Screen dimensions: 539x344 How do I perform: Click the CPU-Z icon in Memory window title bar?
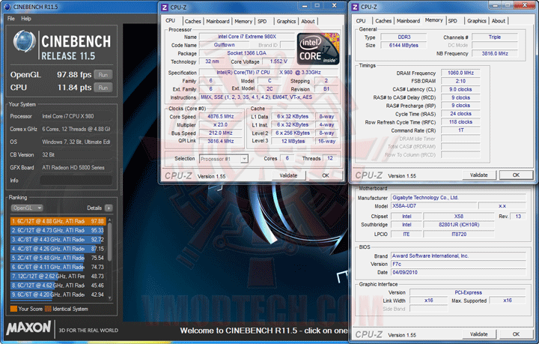coord(356,7)
